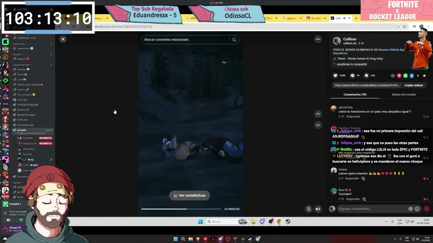Insert mention with the @ icon

pos(411,209)
